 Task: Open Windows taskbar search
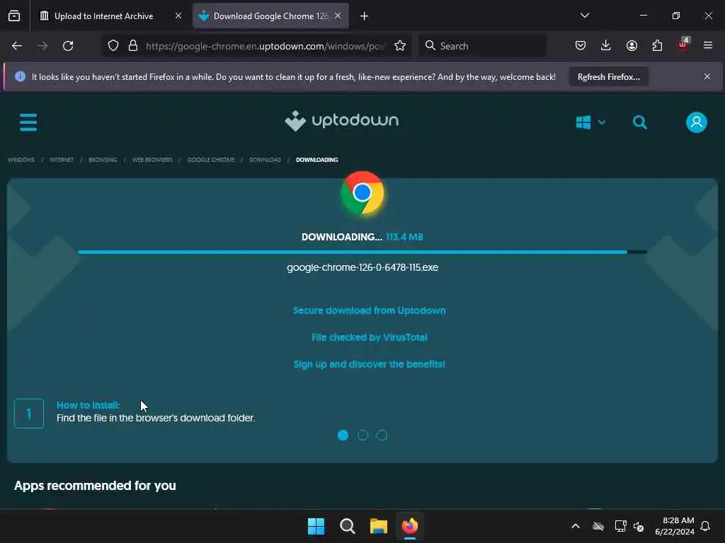[347, 526]
